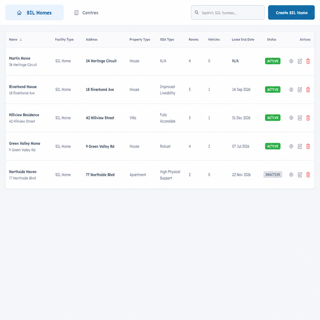The height and width of the screenshot is (320, 320).
Task: Click the Robust SDA type cell
Action: [x=165, y=146]
